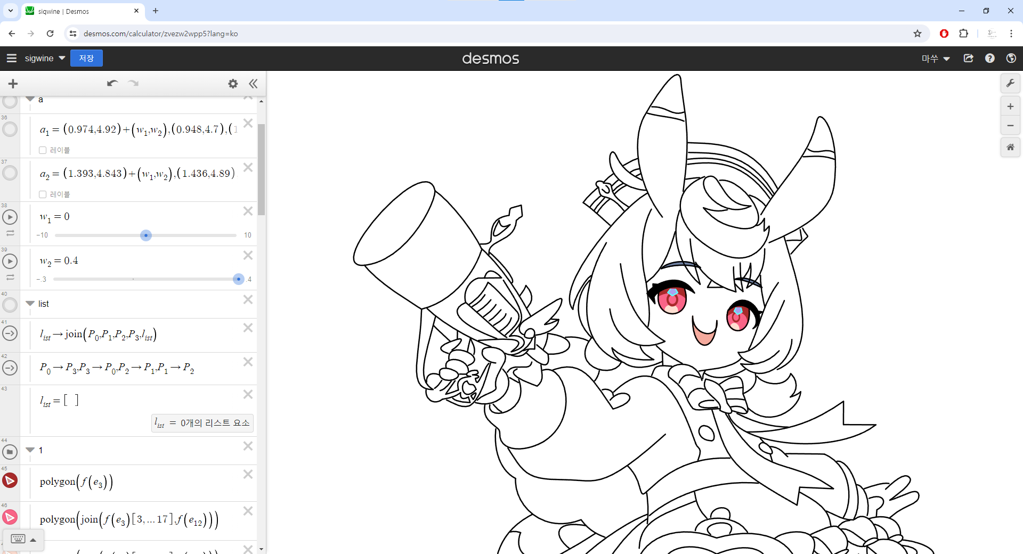Image resolution: width=1023 pixels, height=554 pixels.
Task: Toggle visibility of polygon(f(e3)) expression
Action: pos(10,480)
